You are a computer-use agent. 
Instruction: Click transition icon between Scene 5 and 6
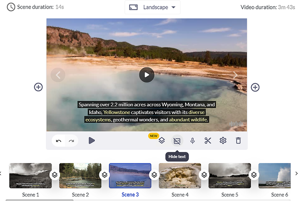point(254,175)
